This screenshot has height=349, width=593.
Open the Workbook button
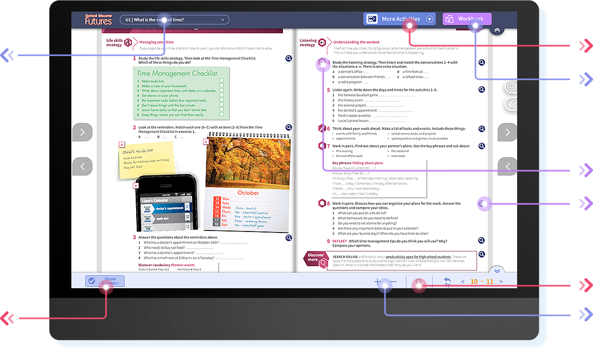click(466, 19)
